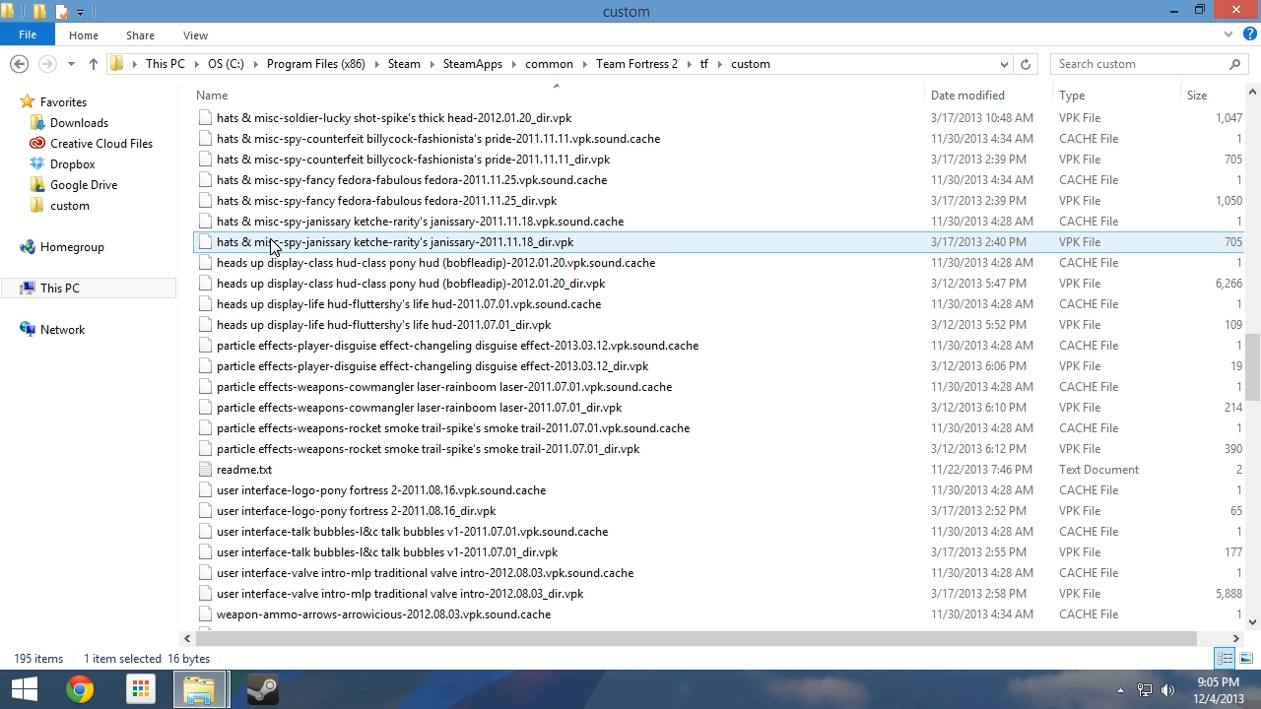Expand the ribbon with the chevron

(x=1228, y=34)
